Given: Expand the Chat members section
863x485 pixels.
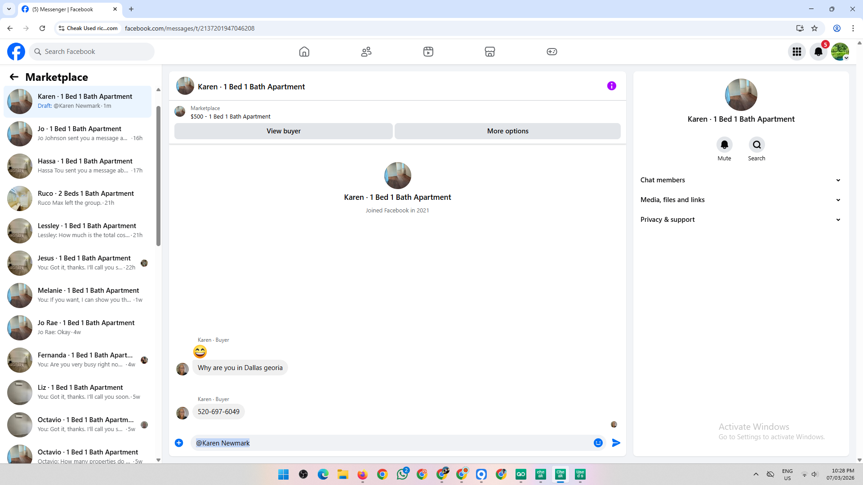Looking at the screenshot, I should (x=741, y=180).
